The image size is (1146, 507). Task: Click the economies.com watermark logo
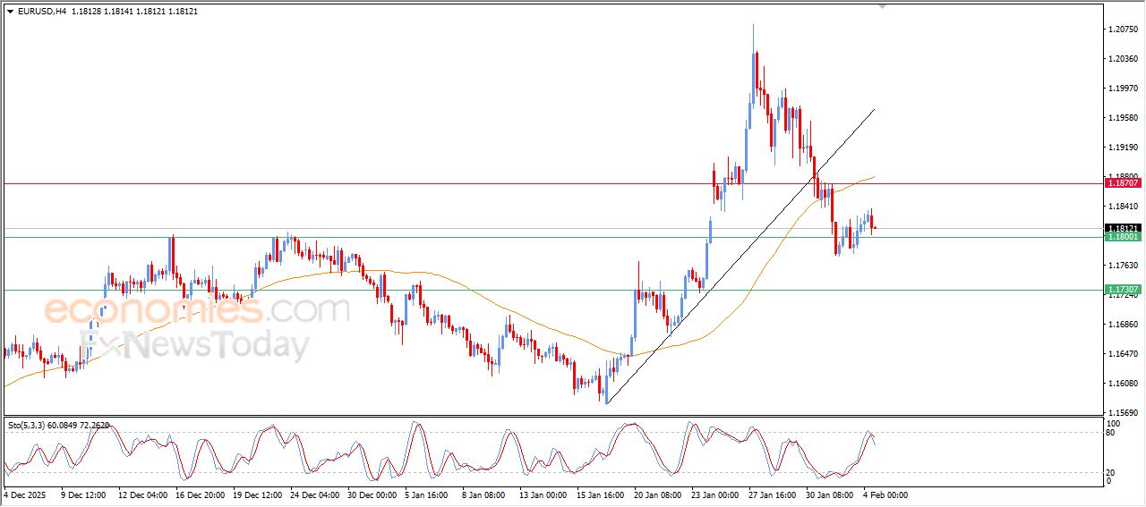[196, 310]
